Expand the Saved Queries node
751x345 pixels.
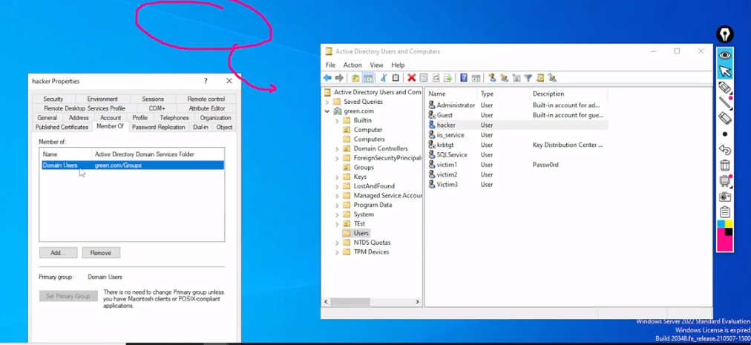(x=327, y=102)
